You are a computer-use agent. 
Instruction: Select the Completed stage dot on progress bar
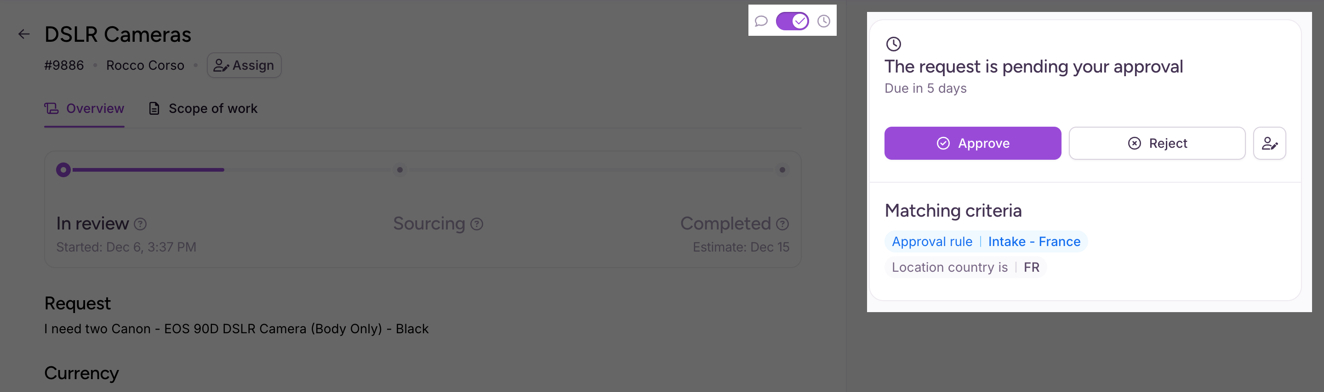point(782,170)
